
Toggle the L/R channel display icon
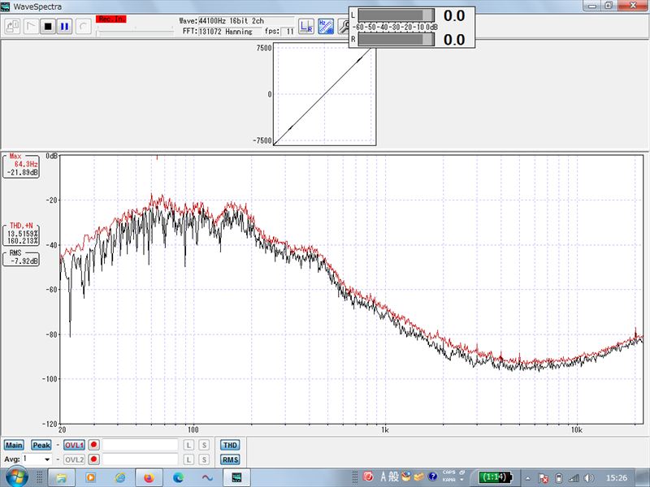point(306,27)
